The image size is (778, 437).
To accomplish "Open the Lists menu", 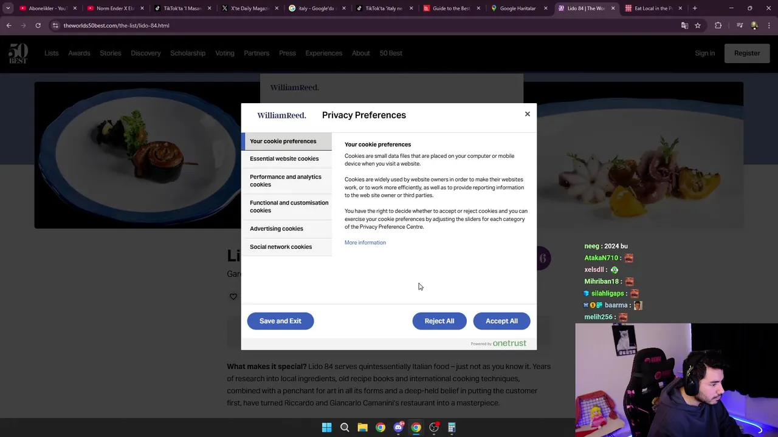I will click(x=51, y=53).
